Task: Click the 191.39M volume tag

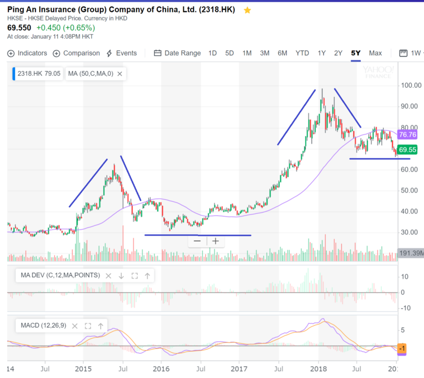Action: point(411,253)
